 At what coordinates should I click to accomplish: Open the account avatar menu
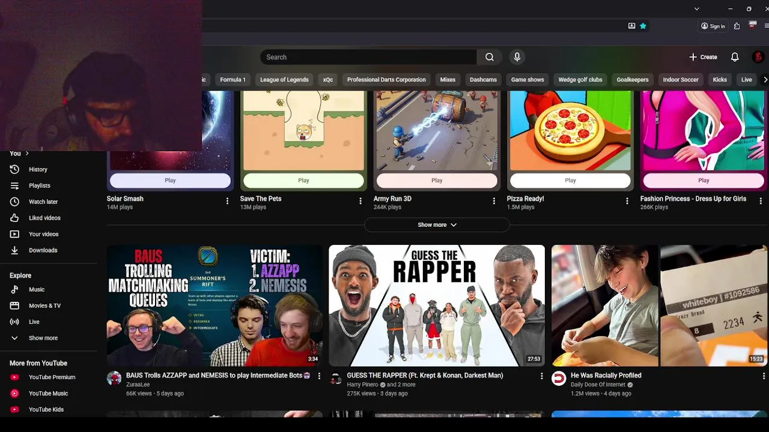(758, 57)
